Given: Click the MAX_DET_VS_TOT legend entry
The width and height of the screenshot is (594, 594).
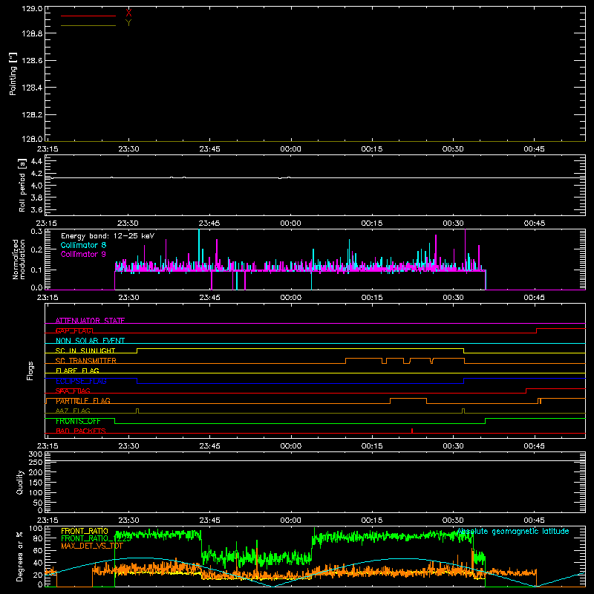Looking at the screenshot, I should (92, 546).
